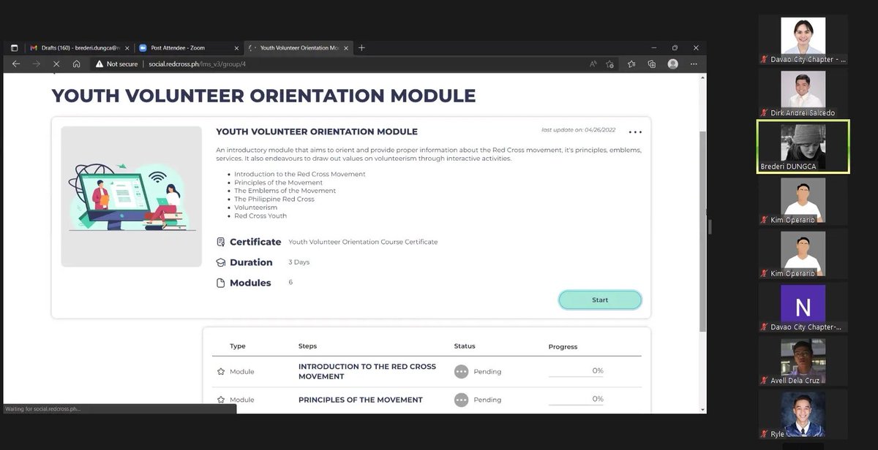Open the browser home page icon

pos(76,64)
